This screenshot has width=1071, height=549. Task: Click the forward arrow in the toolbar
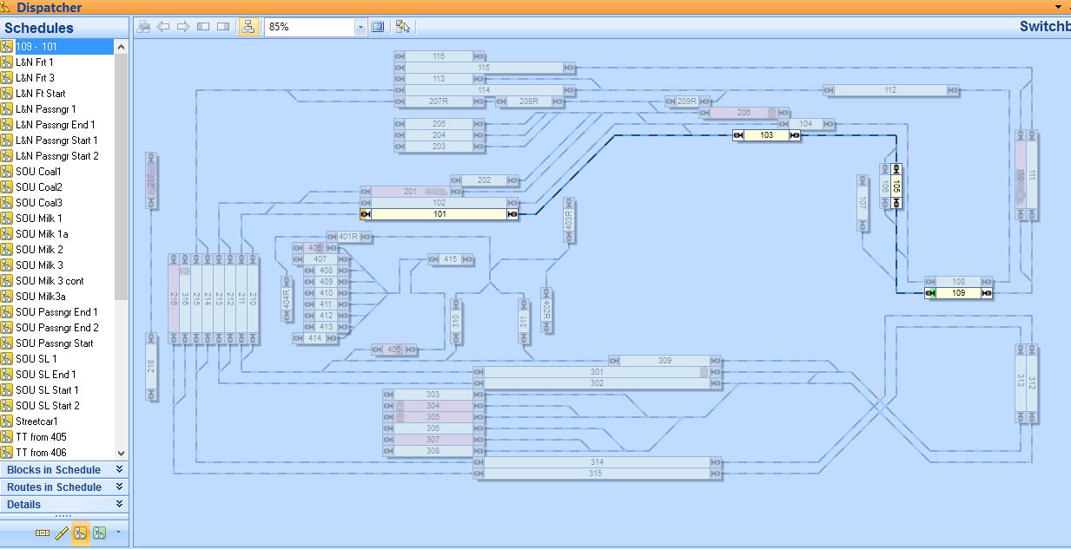pyautogui.click(x=183, y=27)
